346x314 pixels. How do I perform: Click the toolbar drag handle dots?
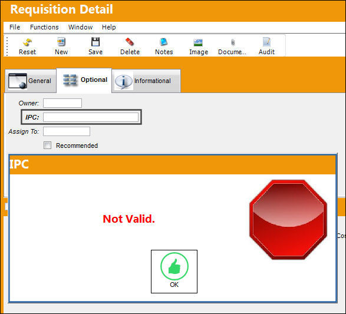coord(7,46)
